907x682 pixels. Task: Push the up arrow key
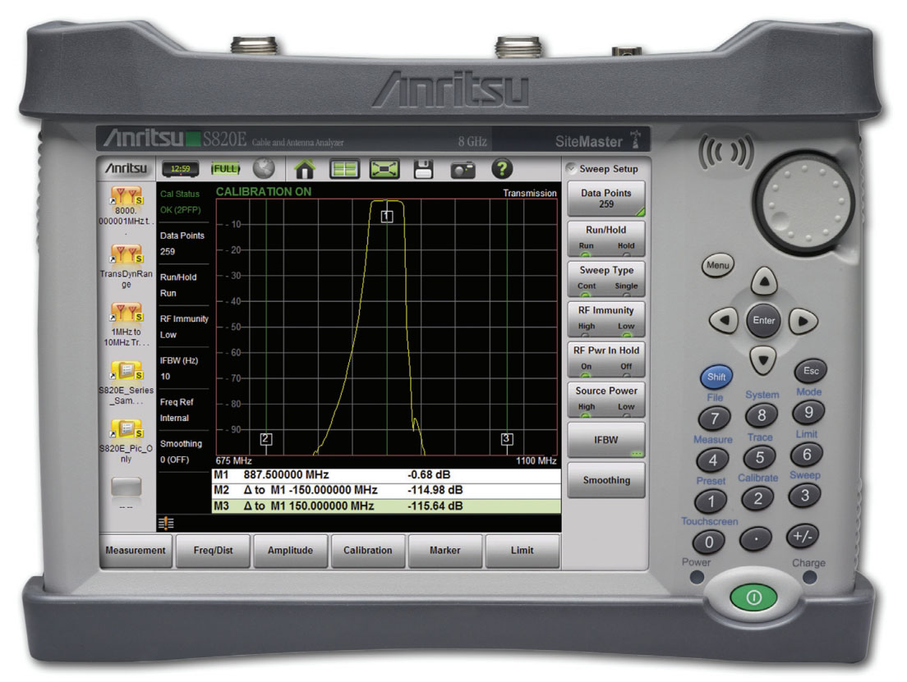tap(764, 282)
